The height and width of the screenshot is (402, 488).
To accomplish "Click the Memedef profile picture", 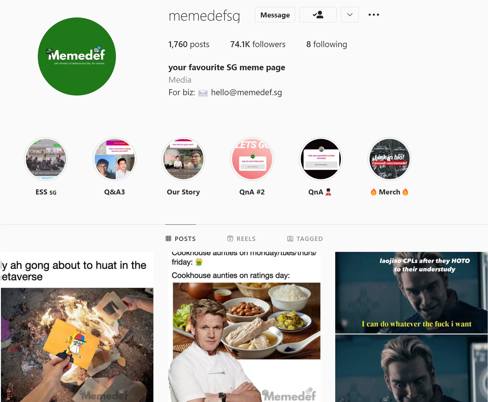I will (x=77, y=56).
